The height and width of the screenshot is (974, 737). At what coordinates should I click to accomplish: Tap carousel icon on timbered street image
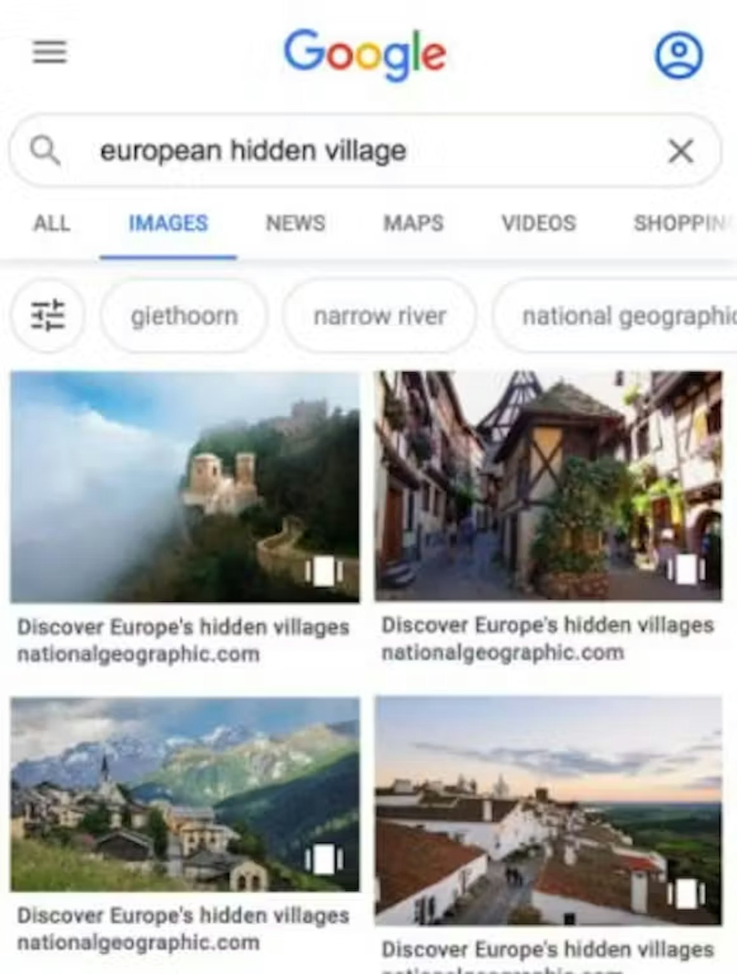click(x=686, y=569)
